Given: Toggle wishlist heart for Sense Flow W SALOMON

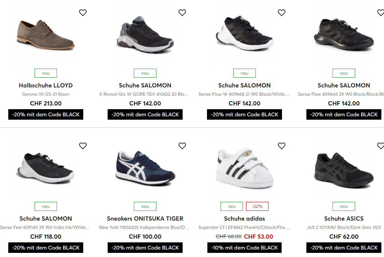Looking at the screenshot, I should point(282,13).
